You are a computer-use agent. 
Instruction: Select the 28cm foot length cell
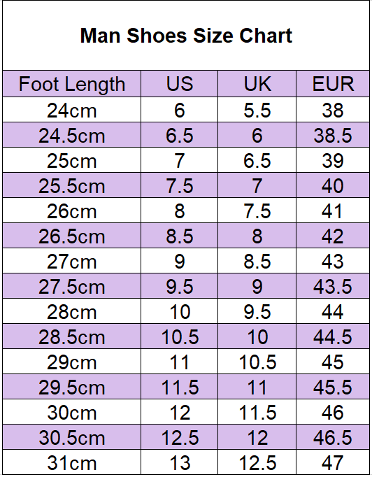click(72, 311)
